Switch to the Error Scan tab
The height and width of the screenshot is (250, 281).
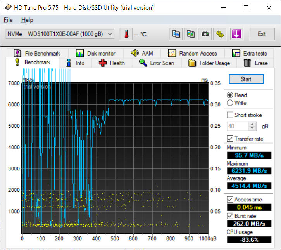(157, 63)
